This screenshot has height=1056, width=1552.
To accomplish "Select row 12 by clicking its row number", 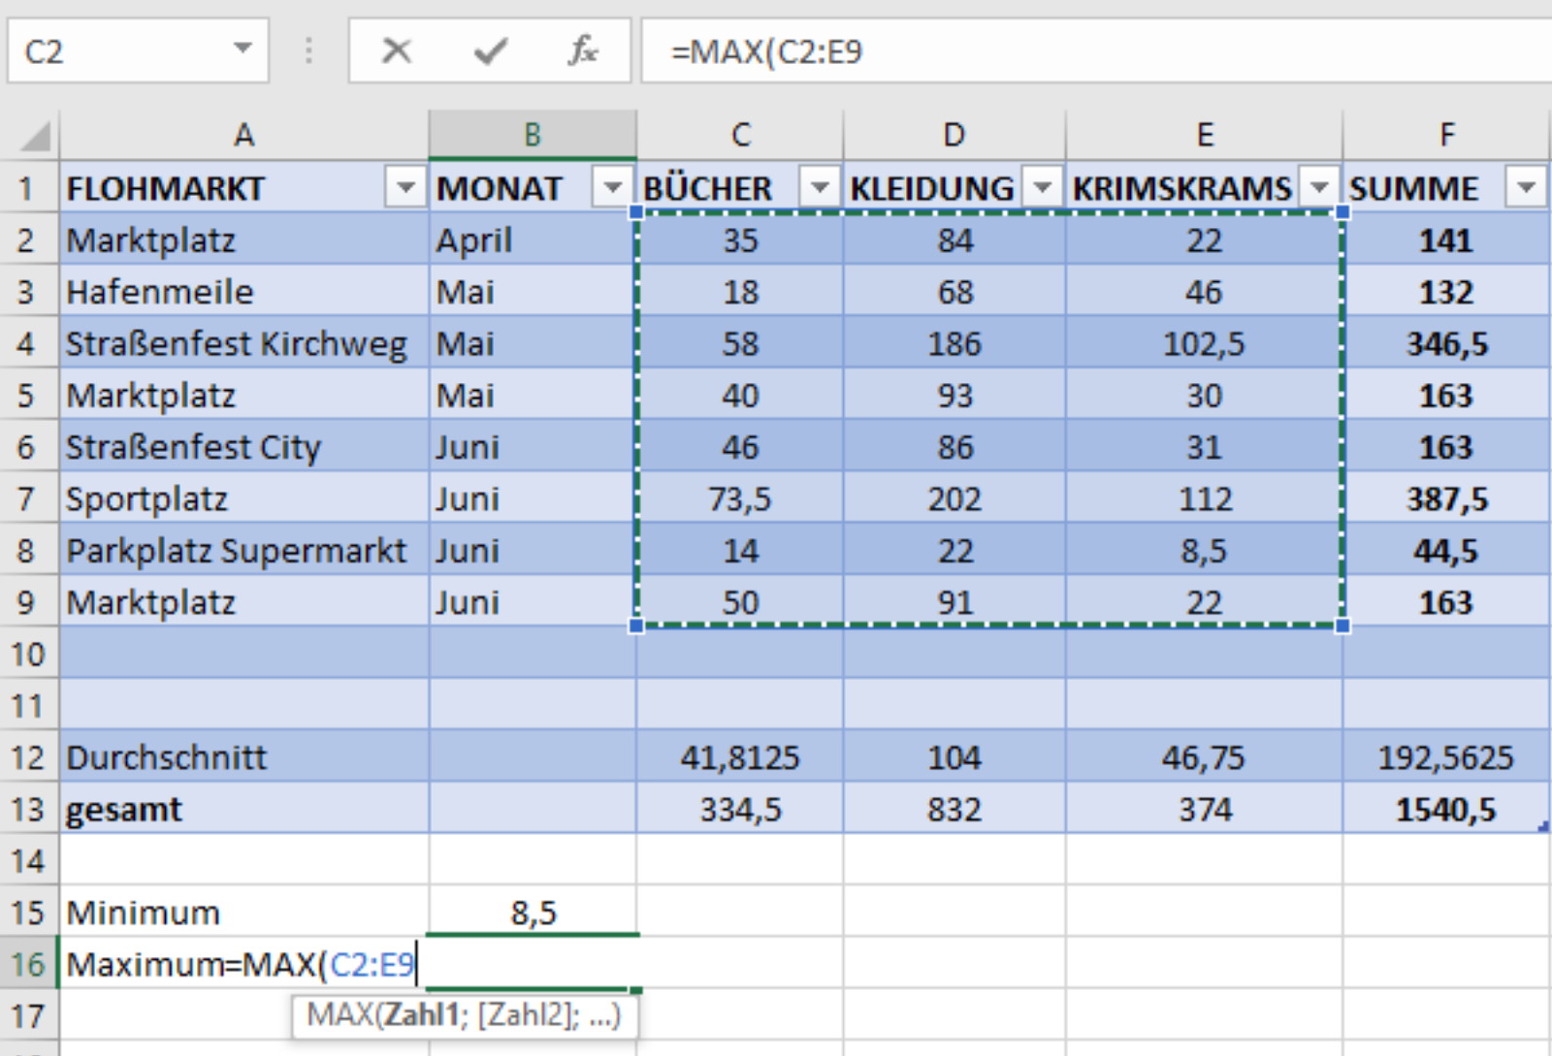I will point(30,758).
